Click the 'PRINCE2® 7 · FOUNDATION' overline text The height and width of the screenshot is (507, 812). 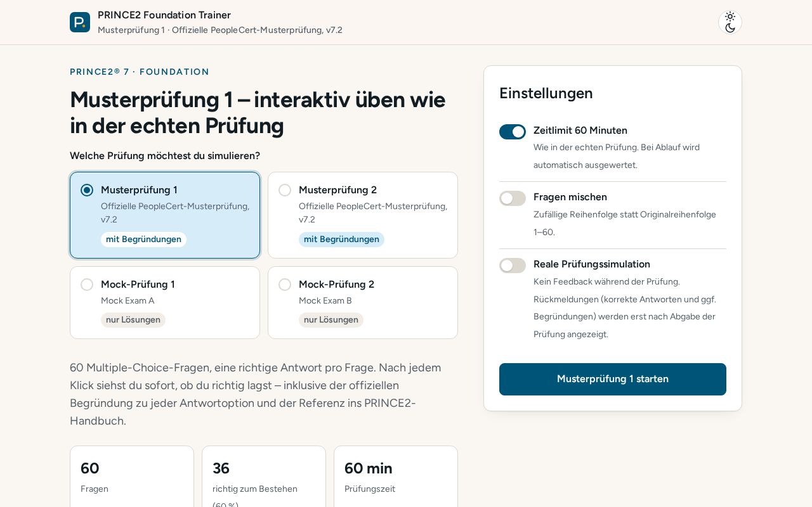(x=140, y=72)
